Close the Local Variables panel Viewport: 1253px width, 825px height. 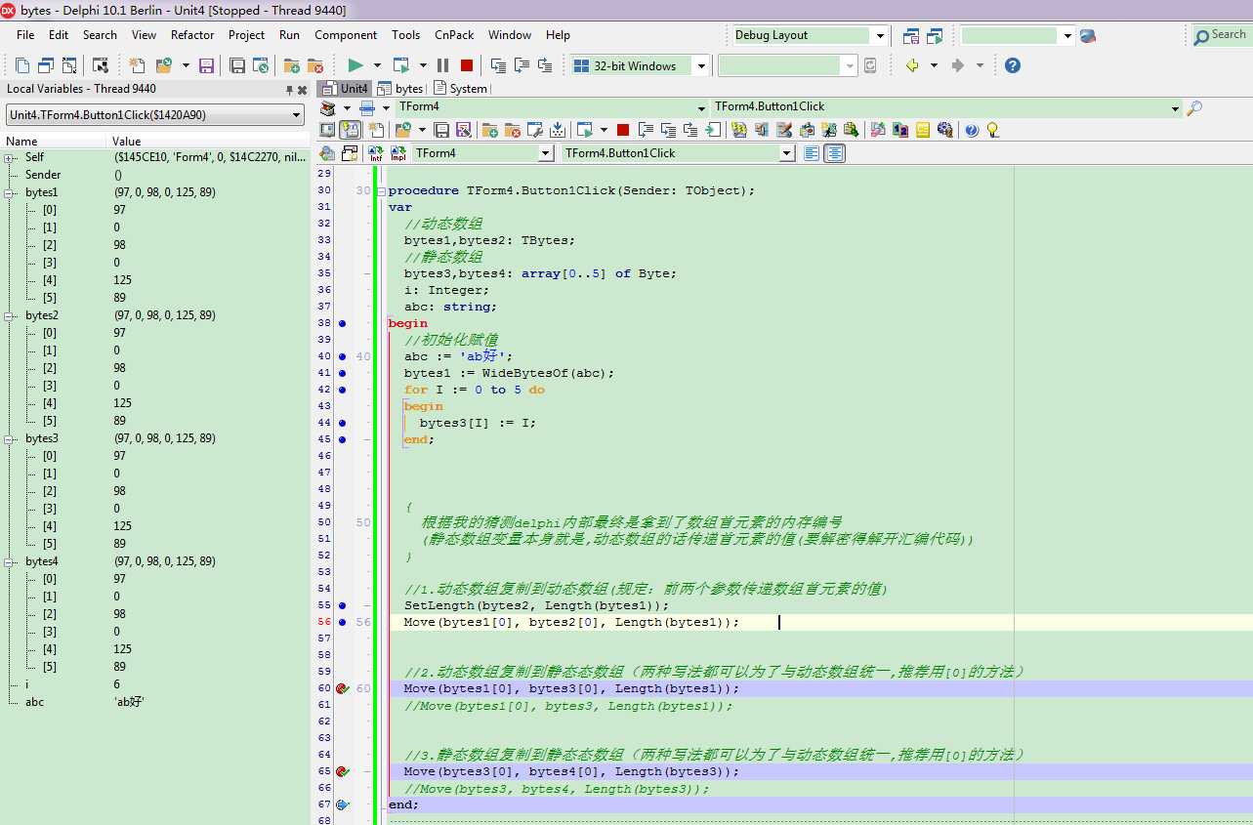pyautogui.click(x=302, y=89)
